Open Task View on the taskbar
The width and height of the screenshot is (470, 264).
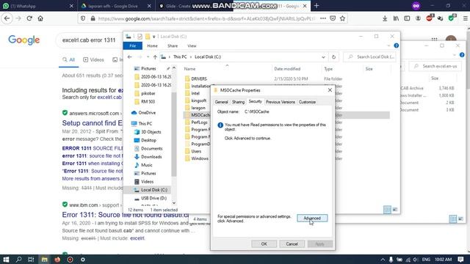tap(31, 260)
